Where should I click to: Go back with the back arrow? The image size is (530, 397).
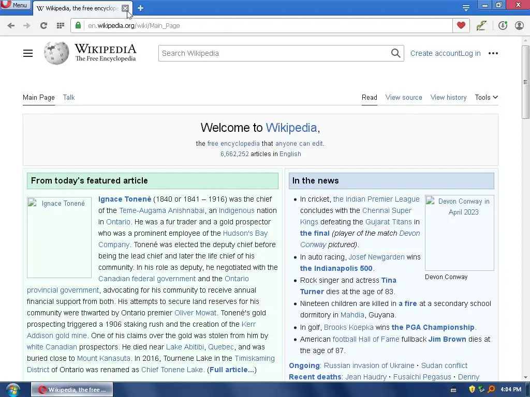(x=11, y=26)
